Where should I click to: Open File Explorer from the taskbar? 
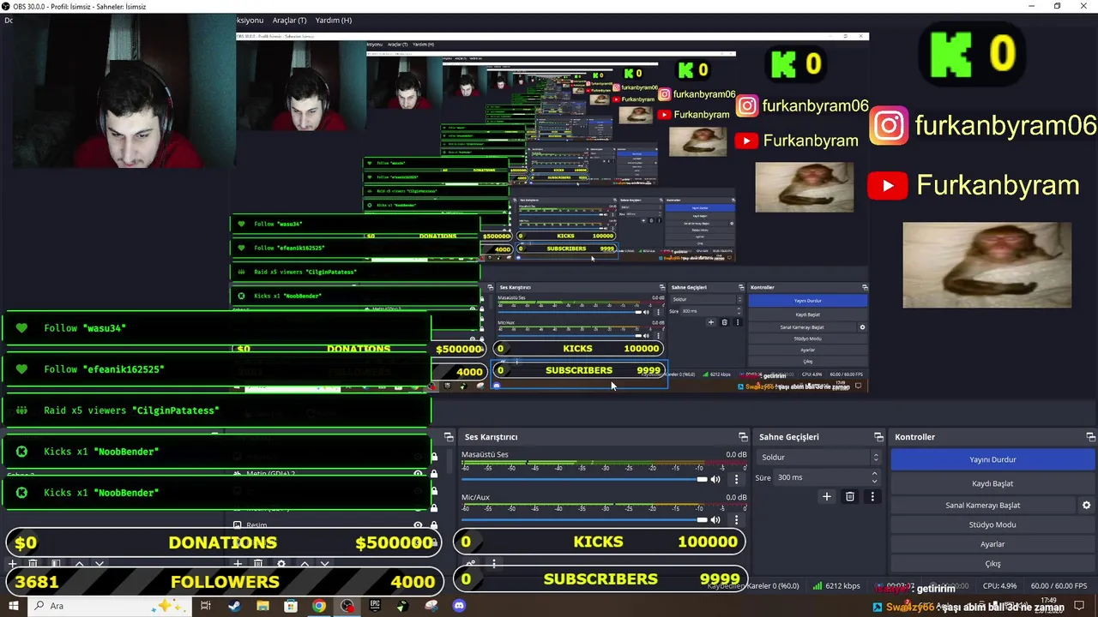point(262,606)
